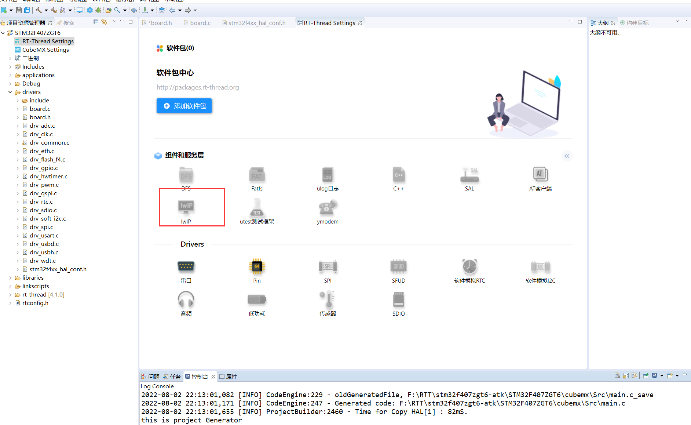Expand the applications folder

click(x=10, y=75)
